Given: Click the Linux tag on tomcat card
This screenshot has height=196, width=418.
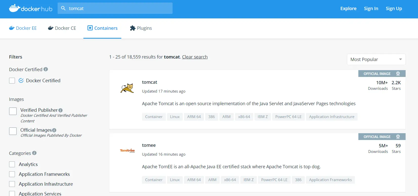Looking at the screenshot, I should 175,117.
